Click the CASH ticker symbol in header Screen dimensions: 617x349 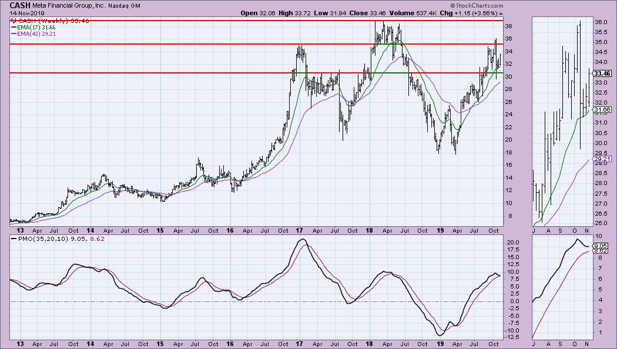pos(19,5)
